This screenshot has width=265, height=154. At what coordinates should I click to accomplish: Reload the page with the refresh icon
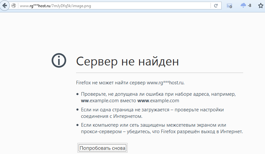click(x=216, y=6)
